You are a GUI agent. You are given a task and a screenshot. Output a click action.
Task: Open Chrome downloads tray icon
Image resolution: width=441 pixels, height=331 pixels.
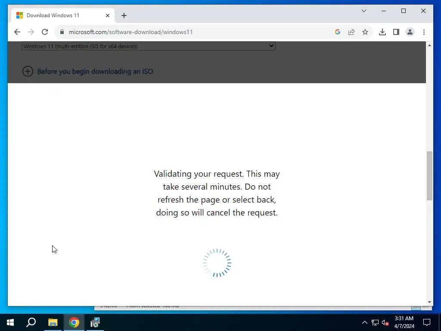pos(382,32)
